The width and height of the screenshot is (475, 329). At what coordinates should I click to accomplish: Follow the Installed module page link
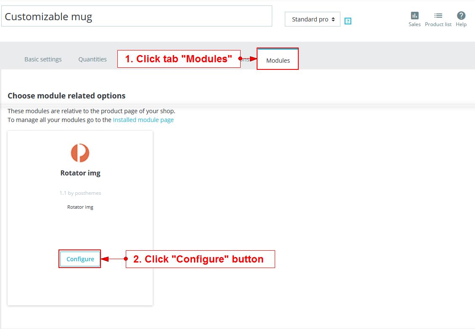coord(143,120)
